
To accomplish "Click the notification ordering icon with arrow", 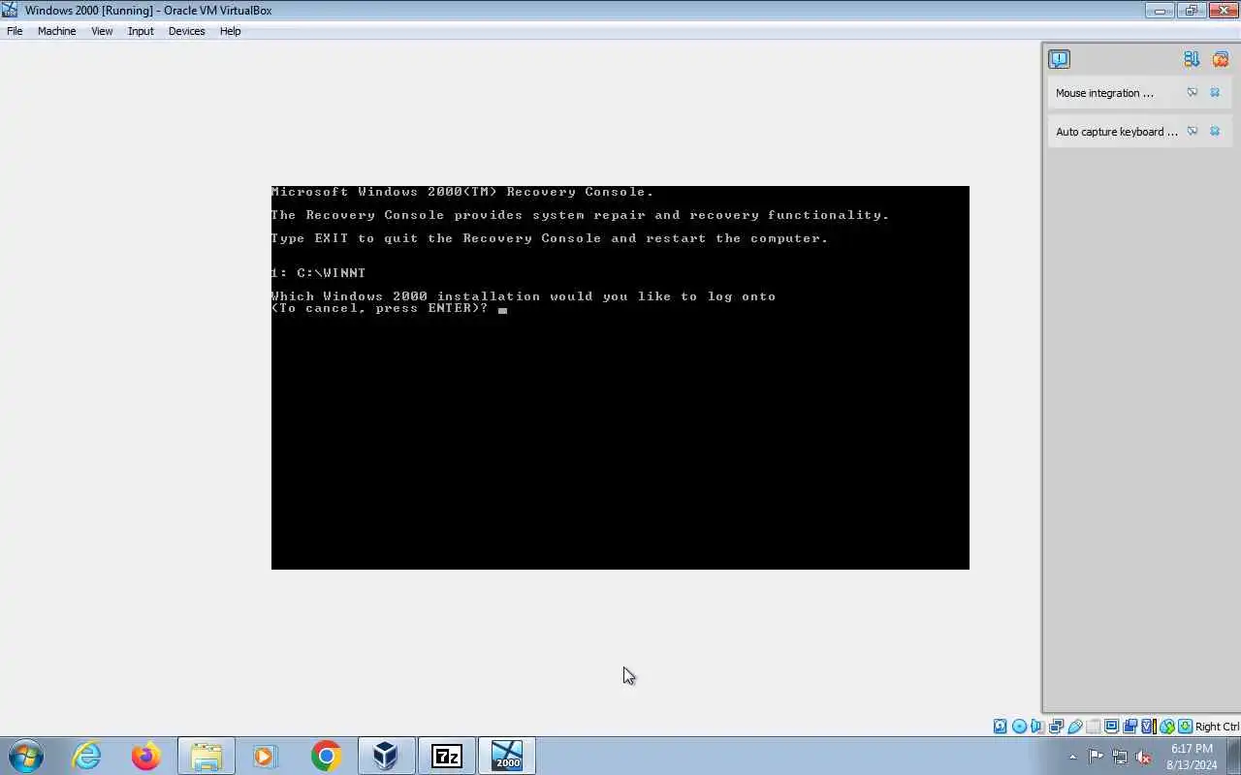I will [1192, 59].
